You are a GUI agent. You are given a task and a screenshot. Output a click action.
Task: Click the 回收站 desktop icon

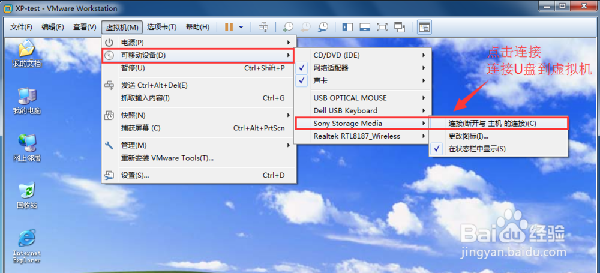pyautogui.click(x=27, y=195)
